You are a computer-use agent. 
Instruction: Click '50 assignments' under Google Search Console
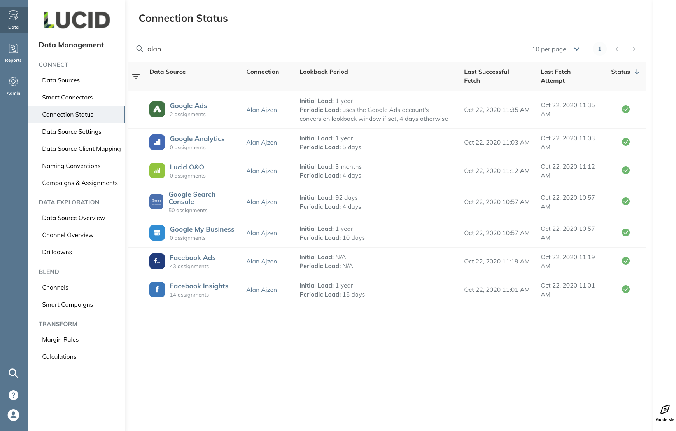[x=188, y=211]
